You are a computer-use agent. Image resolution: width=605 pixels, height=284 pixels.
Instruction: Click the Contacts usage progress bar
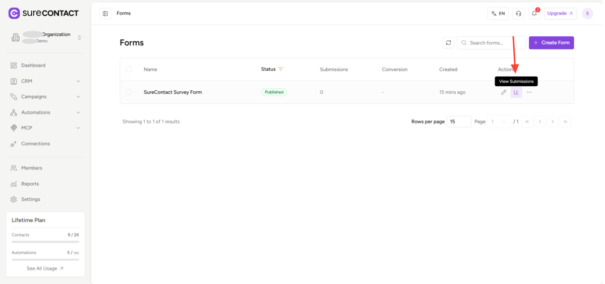[45, 242]
